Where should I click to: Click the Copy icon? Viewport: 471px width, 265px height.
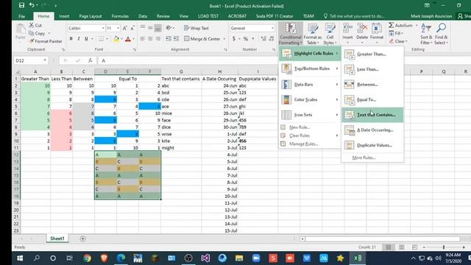coord(31,33)
